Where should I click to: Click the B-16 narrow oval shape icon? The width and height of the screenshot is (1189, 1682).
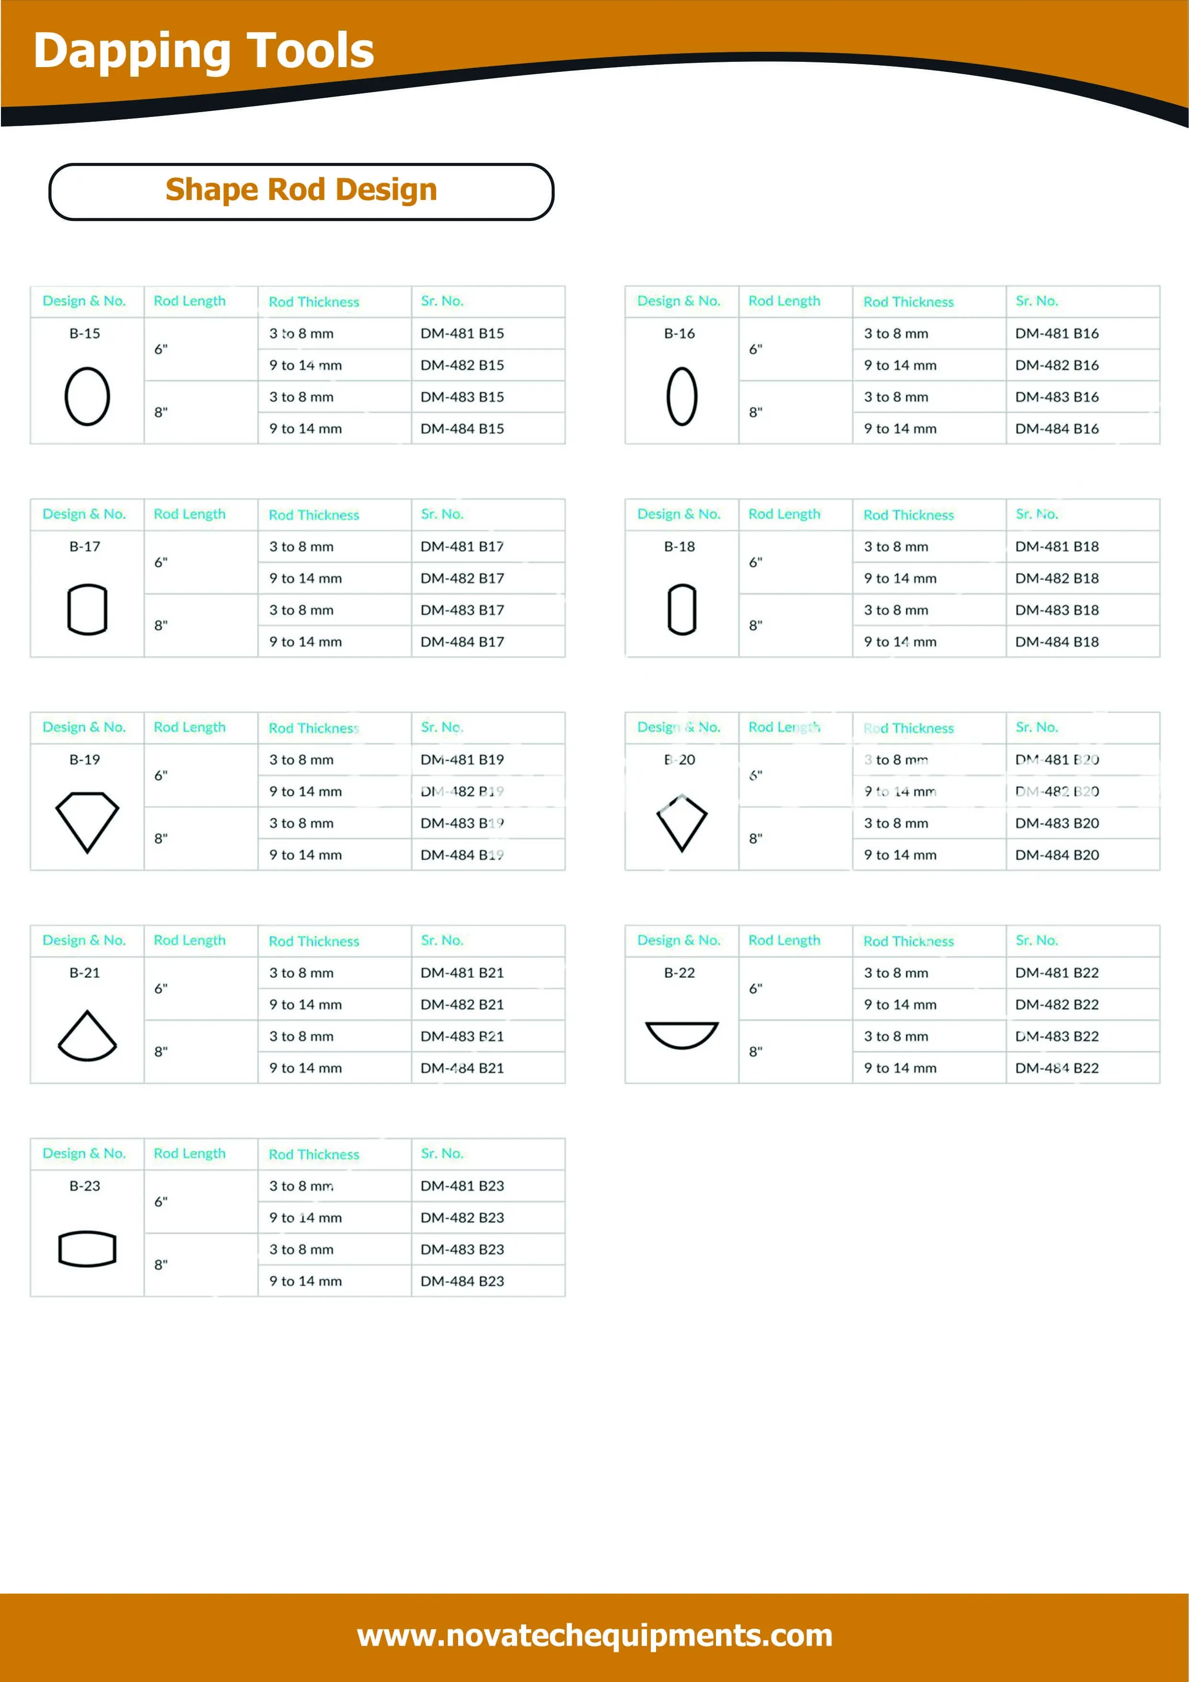(681, 396)
